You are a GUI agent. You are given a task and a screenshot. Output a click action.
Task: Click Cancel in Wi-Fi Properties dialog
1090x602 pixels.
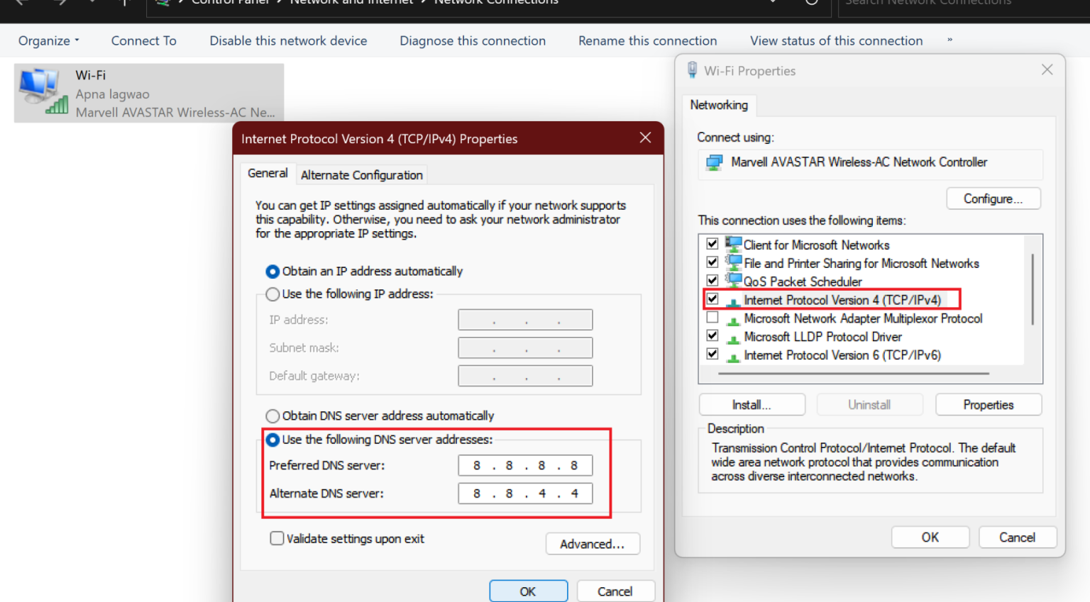coord(1018,537)
